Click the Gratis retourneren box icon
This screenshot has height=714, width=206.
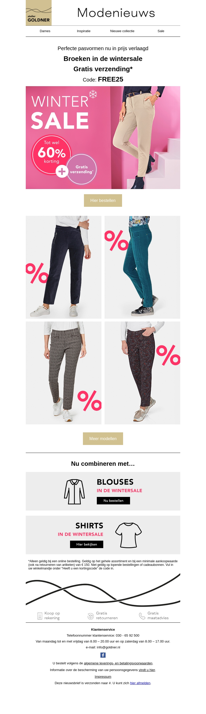pos(90,616)
